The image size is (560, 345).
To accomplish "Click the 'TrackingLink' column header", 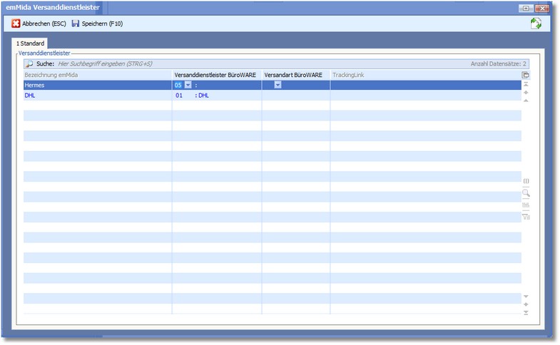I will pos(424,75).
